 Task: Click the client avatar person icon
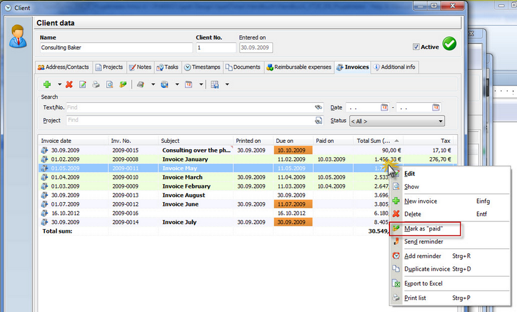coord(18,36)
